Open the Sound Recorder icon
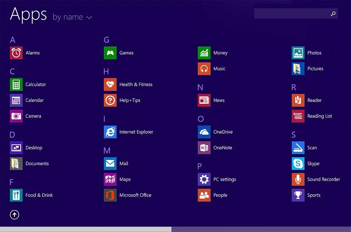Viewport: 351px width, 232px height. tap(298, 179)
